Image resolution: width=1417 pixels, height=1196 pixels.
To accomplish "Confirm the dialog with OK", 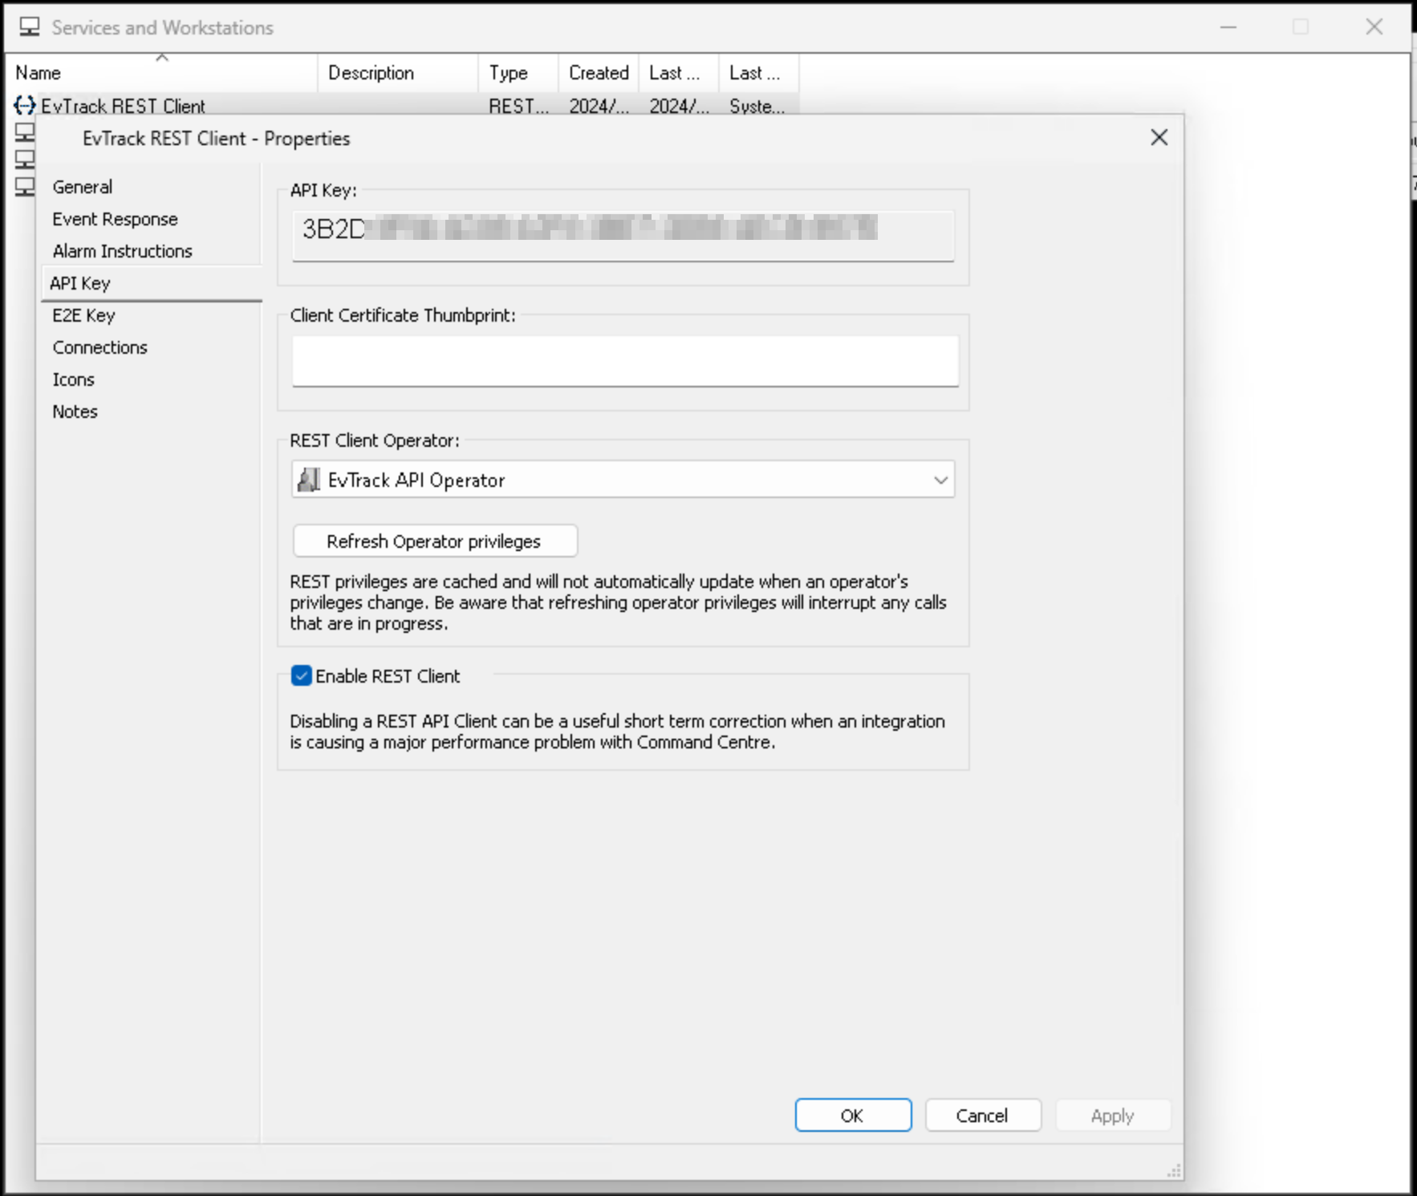I will coord(853,1115).
